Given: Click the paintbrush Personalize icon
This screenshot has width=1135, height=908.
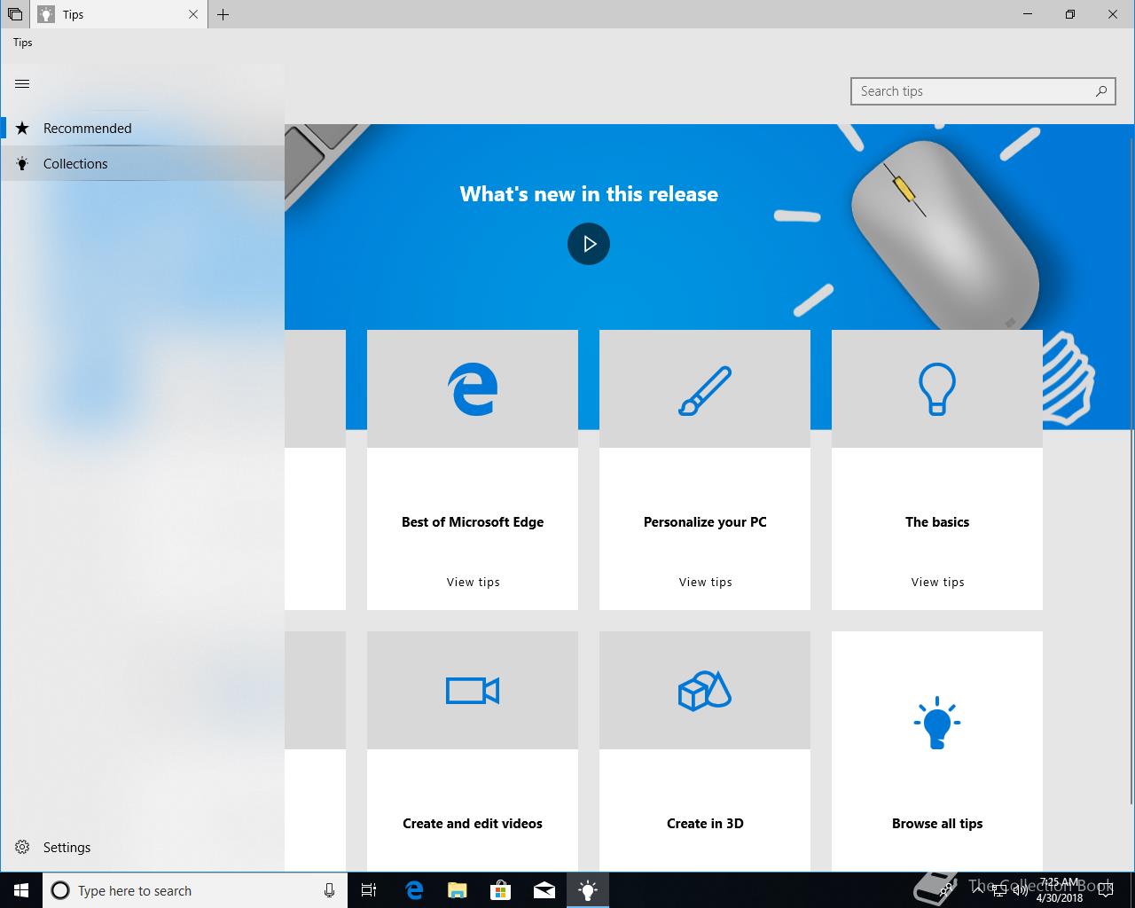Looking at the screenshot, I should pyautogui.click(x=705, y=390).
